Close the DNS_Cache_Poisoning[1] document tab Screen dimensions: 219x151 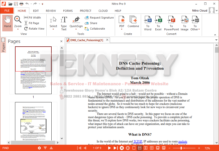click(x=107, y=40)
